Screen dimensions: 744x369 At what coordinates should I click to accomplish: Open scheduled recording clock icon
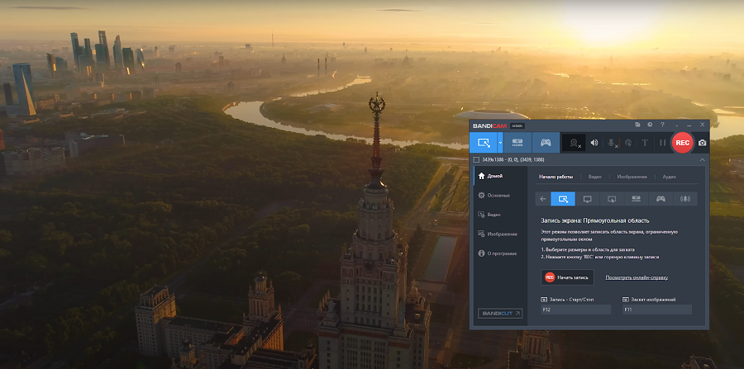[651, 125]
